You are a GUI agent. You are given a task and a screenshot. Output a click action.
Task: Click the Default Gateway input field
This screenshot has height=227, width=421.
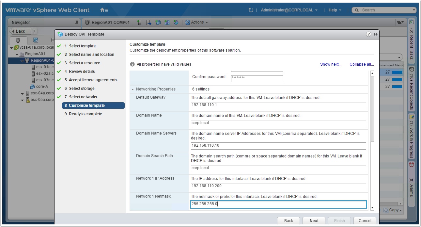(x=278, y=105)
